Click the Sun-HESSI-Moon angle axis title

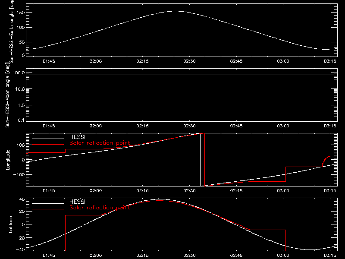click(7, 95)
